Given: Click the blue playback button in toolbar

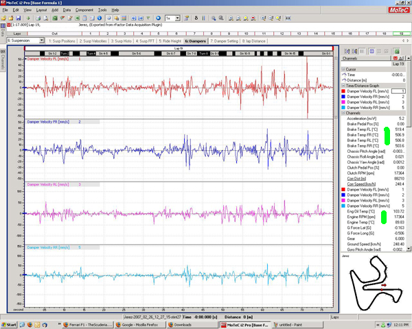Looking at the screenshot, I should [x=158, y=18].
